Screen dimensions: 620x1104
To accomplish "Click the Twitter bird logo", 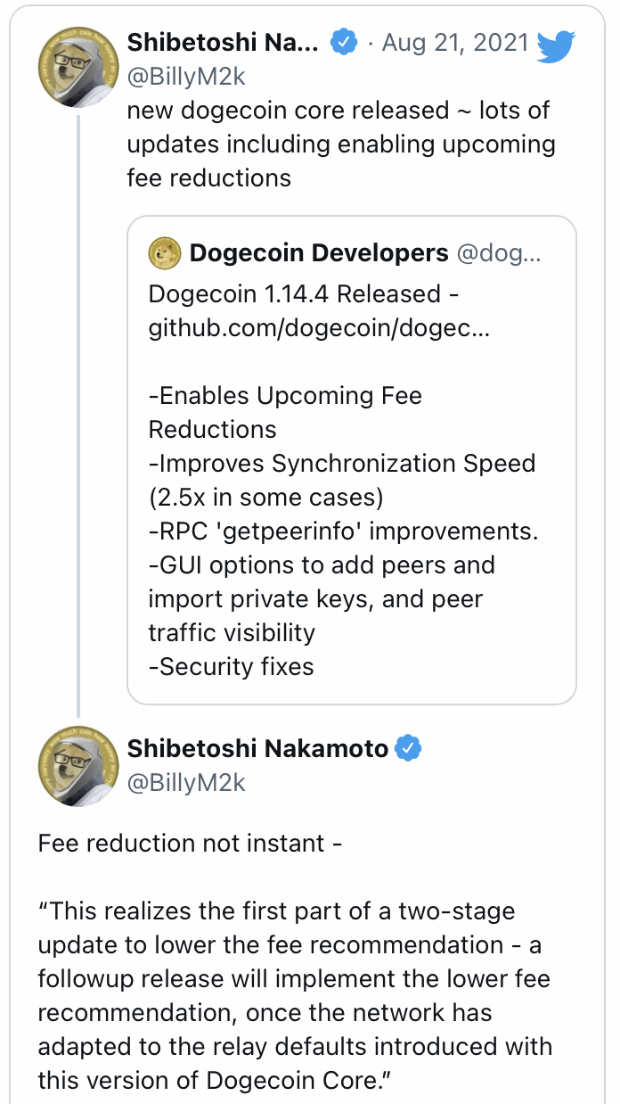I will 557,46.
